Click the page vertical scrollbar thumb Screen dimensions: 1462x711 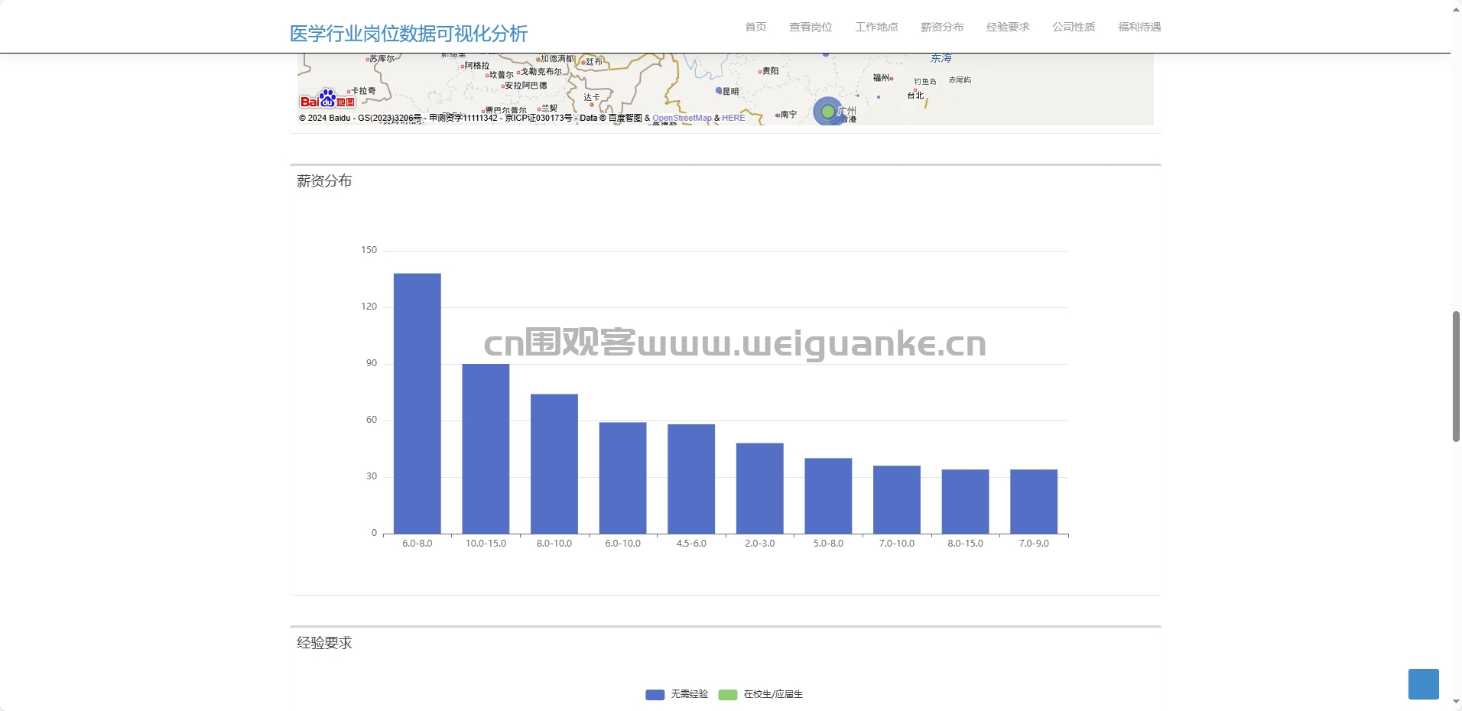click(1456, 376)
